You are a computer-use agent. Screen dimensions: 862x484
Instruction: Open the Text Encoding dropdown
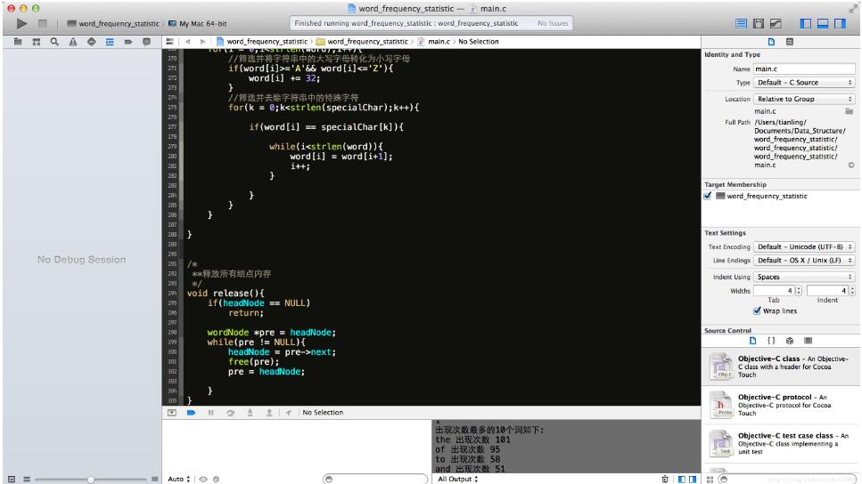(x=804, y=247)
